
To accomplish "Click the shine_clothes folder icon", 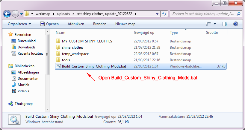I will [x=58, y=48].
